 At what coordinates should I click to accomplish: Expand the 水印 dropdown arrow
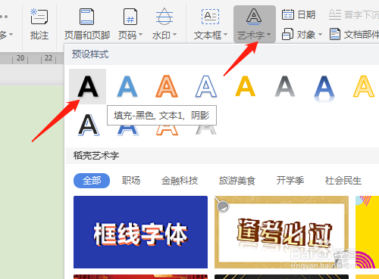tap(174, 34)
